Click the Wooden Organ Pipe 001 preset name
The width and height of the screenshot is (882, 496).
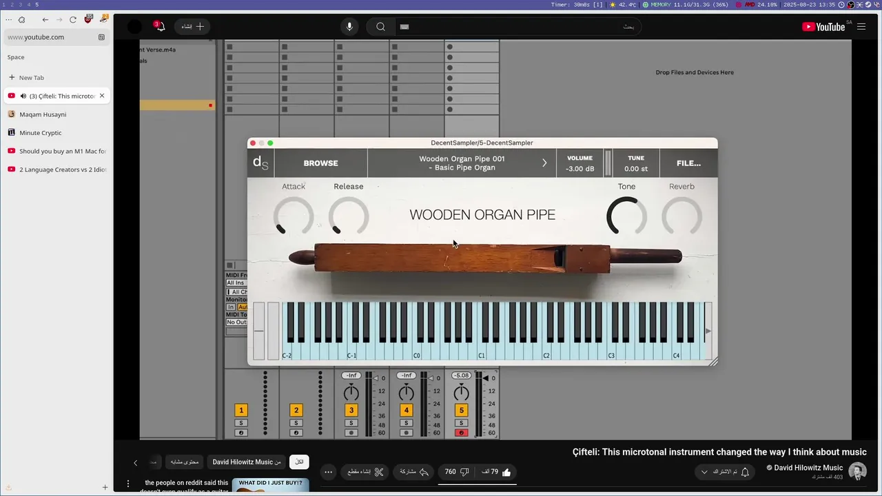462,163
